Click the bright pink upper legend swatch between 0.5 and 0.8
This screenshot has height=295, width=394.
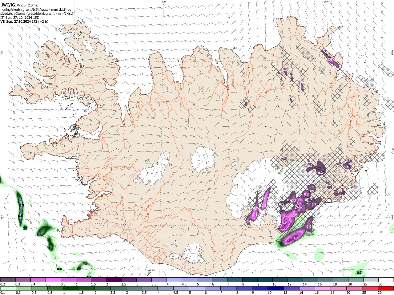pyautogui.click(x=53, y=280)
